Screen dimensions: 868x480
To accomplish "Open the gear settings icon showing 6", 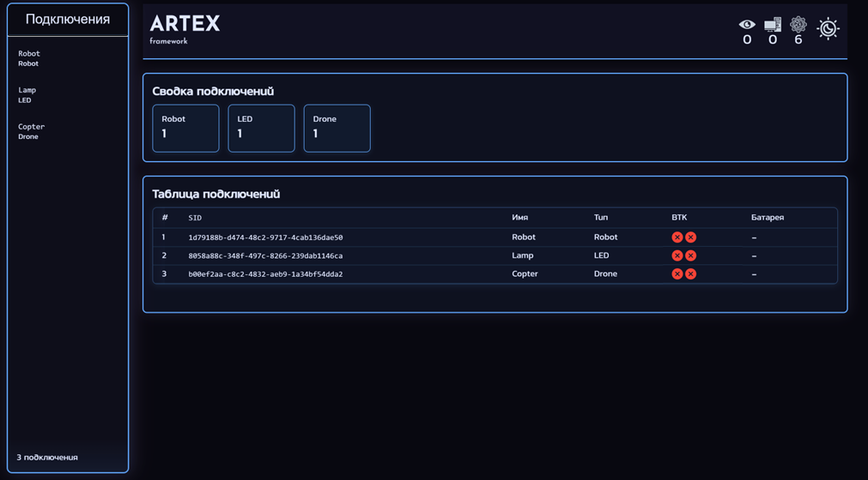I will tap(798, 25).
